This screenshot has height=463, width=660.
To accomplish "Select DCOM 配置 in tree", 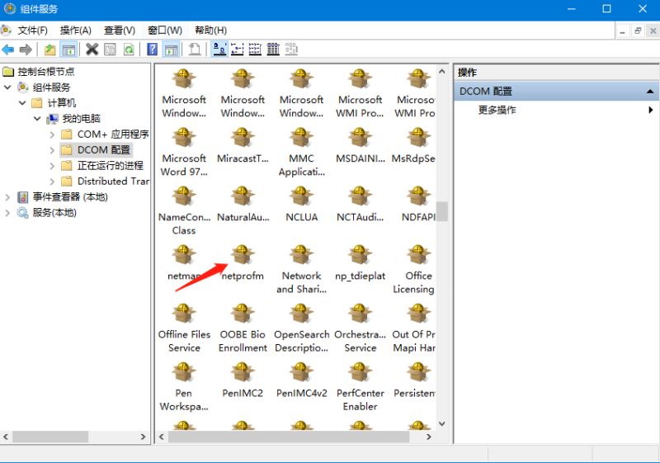I will pyautogui.click(x=104, y=150).
